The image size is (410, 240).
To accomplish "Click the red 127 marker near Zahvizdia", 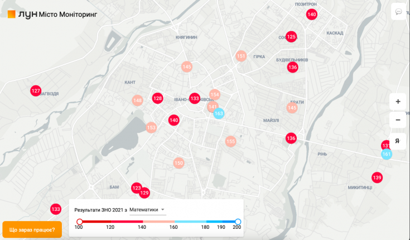I will [x=36, y=91].
